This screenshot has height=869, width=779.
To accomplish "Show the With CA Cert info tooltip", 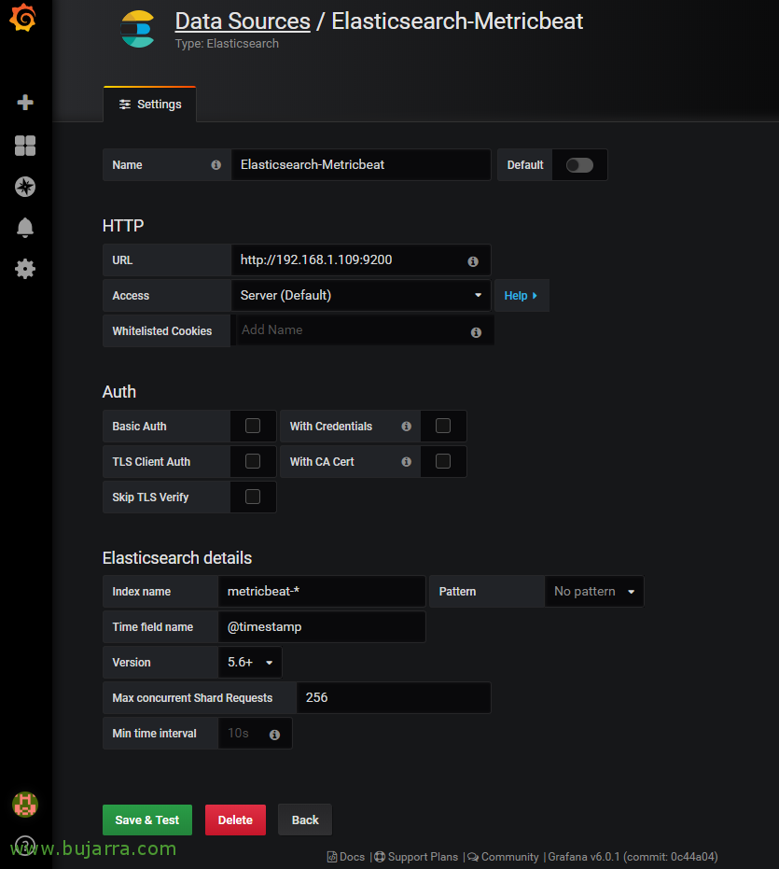I will pyautogui.click(x=406, y=462).
